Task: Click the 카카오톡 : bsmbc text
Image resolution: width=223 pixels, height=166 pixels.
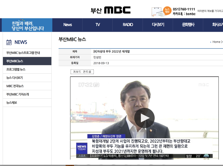Action: pos(184,14)
